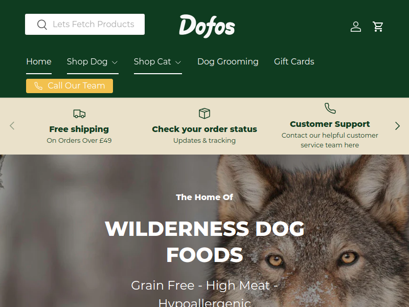This screenshot has width=409, height=307.
Task: Click the delivery truck icon
Action: pyautogui.click(x=79, y=114)
